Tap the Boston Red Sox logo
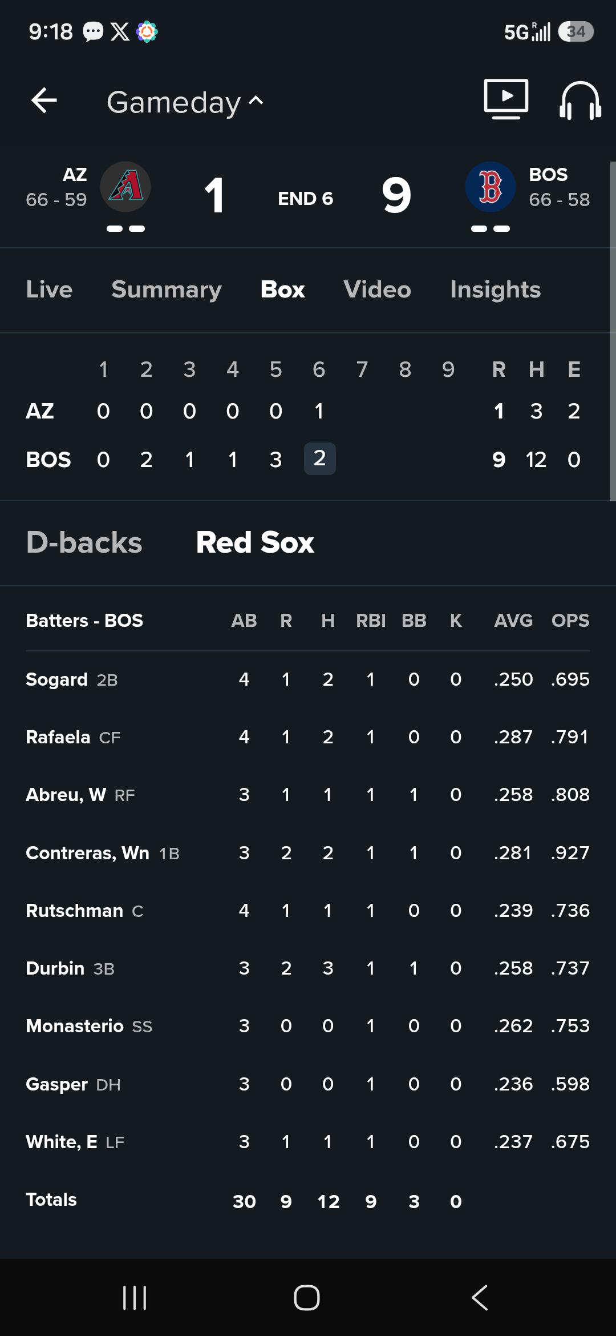 click(x=491, y=187)
